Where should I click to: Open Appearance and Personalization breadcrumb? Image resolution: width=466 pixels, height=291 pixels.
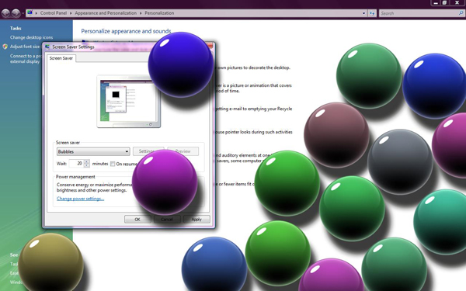pos(106,13)
